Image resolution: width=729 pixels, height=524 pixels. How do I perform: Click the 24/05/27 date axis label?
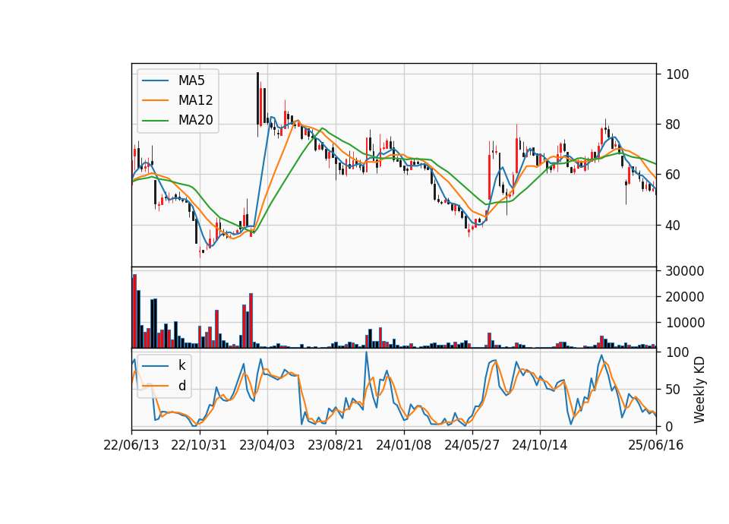pos(472,445)
